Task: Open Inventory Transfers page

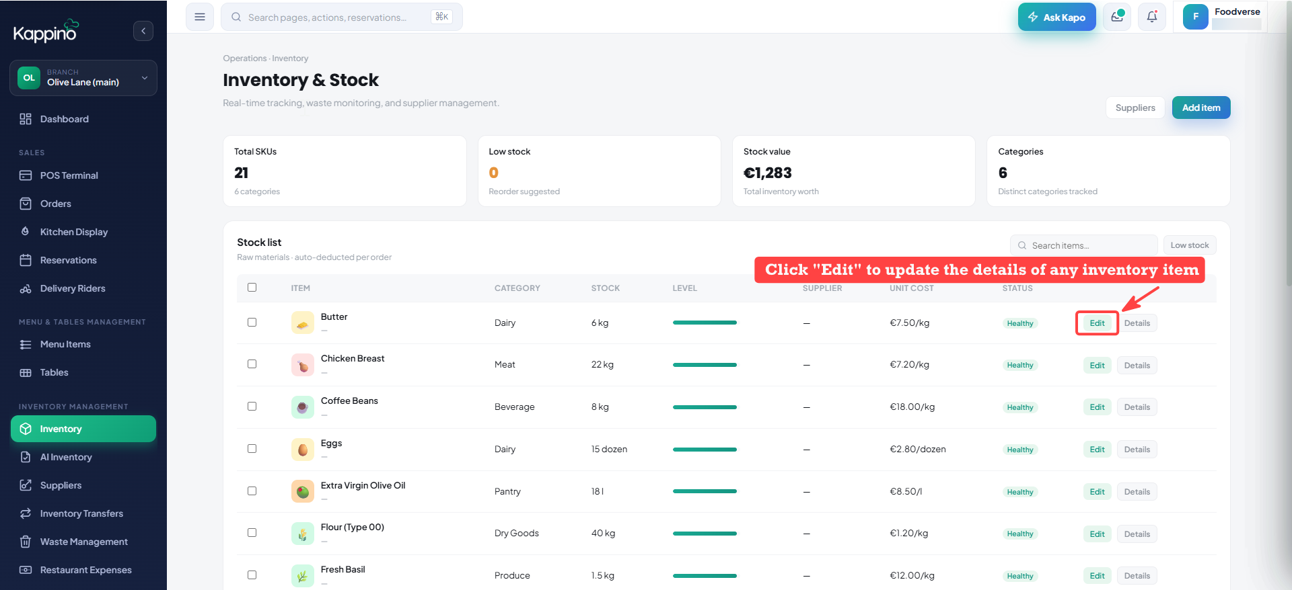Action: coord(83,513)
